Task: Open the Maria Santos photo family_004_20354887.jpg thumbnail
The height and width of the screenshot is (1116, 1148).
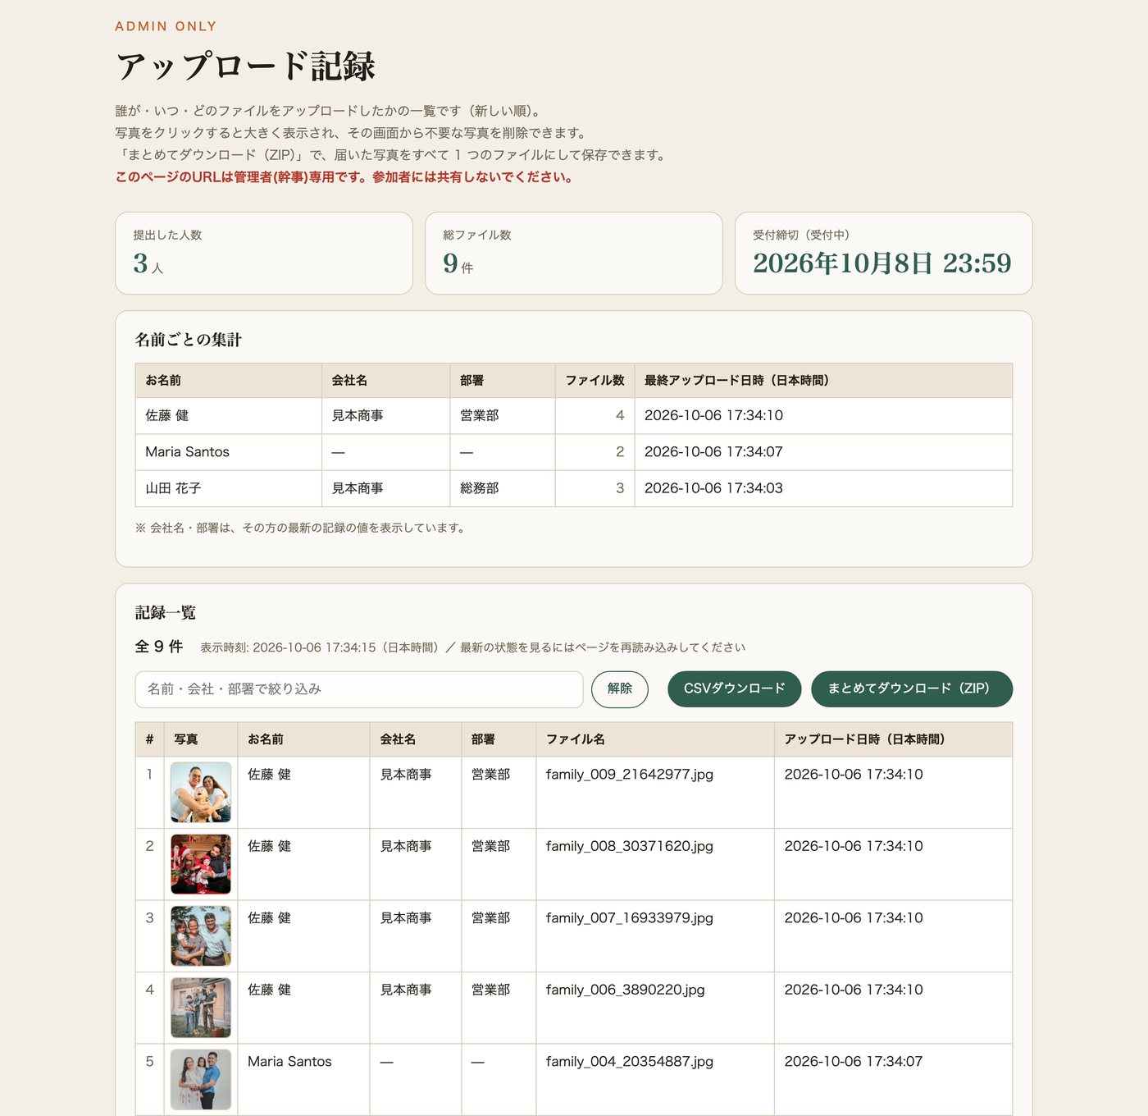Action: tap(201, 1080)
